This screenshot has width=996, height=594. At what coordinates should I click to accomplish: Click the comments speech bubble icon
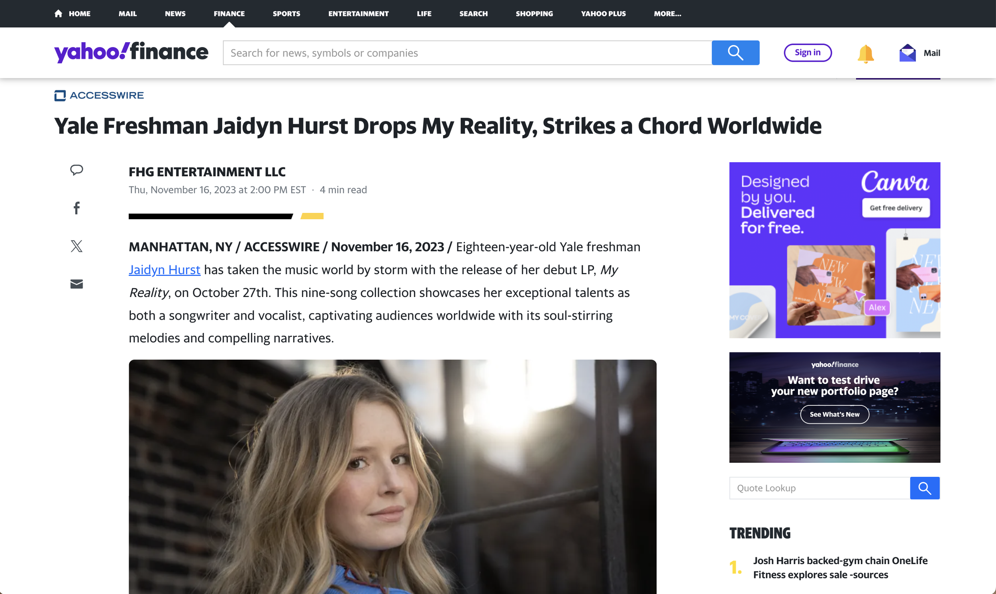click(76, 170)
